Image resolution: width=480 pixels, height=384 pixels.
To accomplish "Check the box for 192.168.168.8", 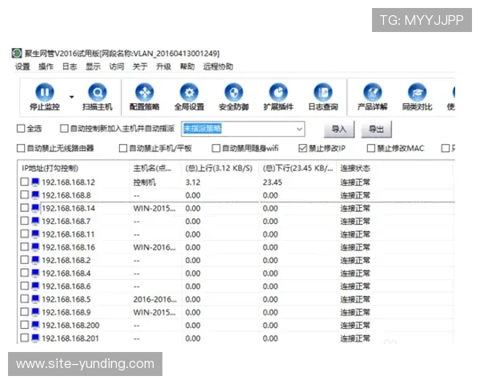I will point(25,194).
